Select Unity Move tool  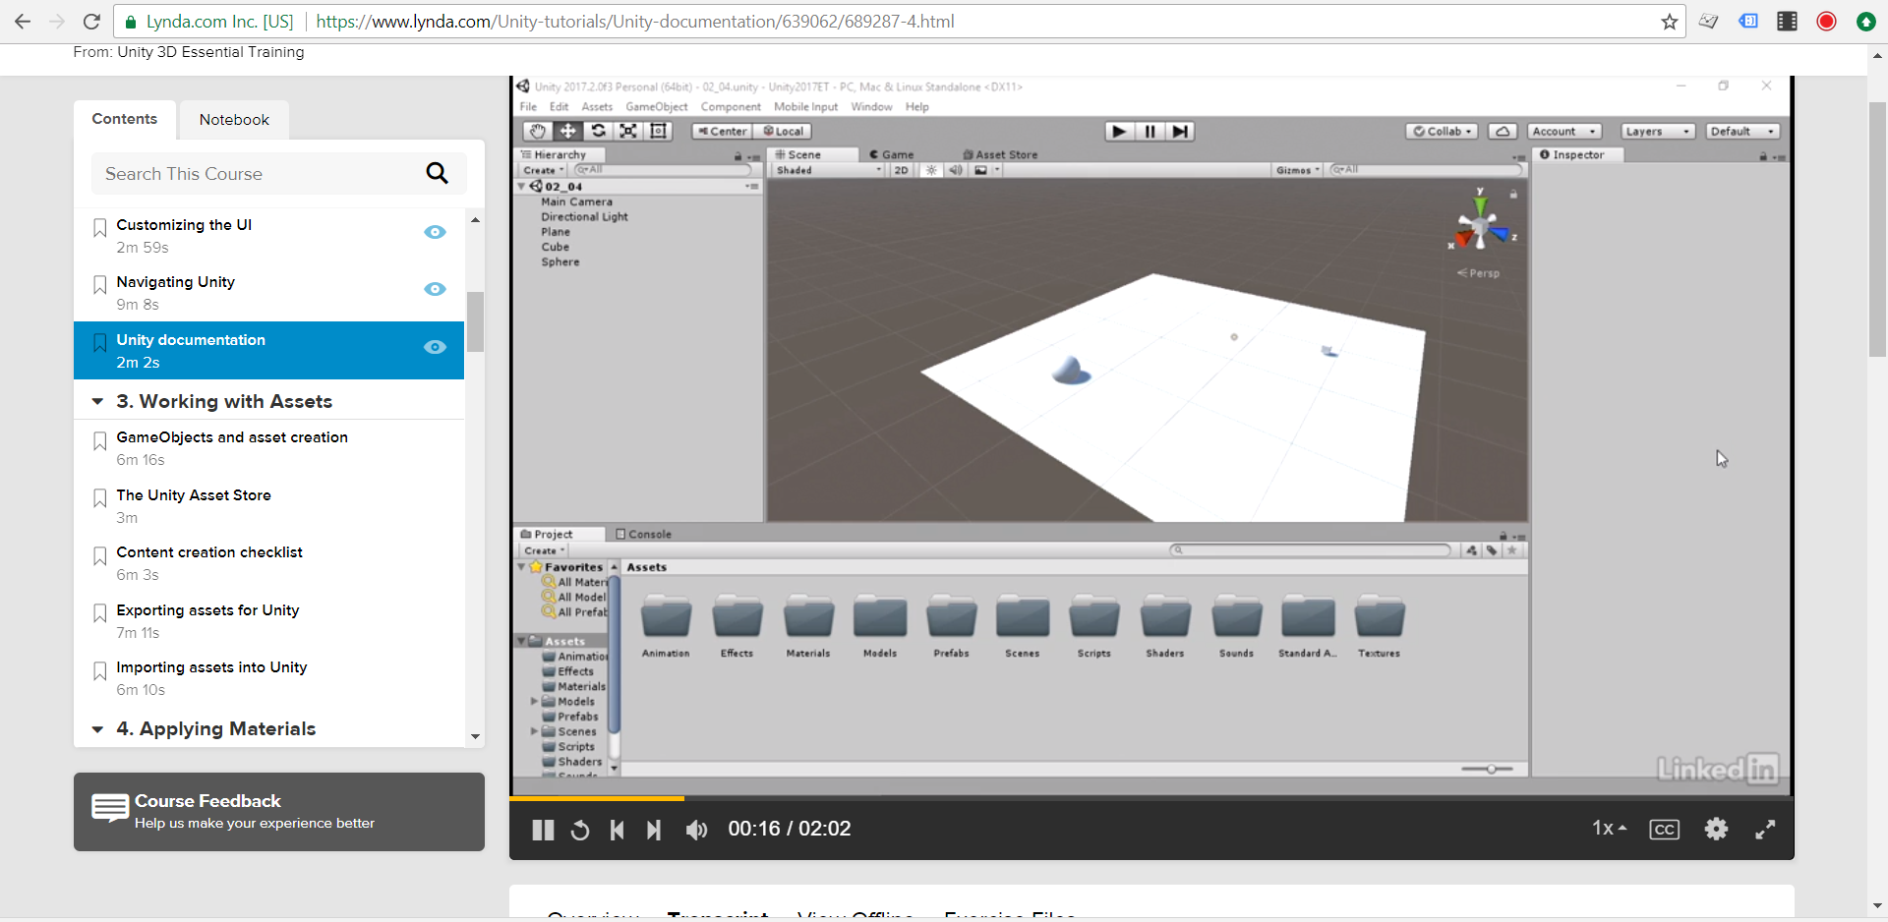click(x=567, y=131)
